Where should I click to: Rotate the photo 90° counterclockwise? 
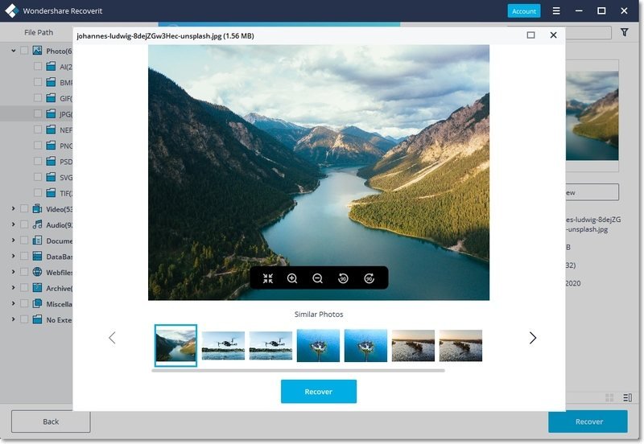[343, 278]
